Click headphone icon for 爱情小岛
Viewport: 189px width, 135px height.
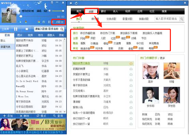131,108
